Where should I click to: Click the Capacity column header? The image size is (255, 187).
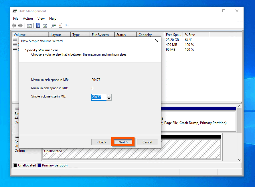[x=150, y=34]
